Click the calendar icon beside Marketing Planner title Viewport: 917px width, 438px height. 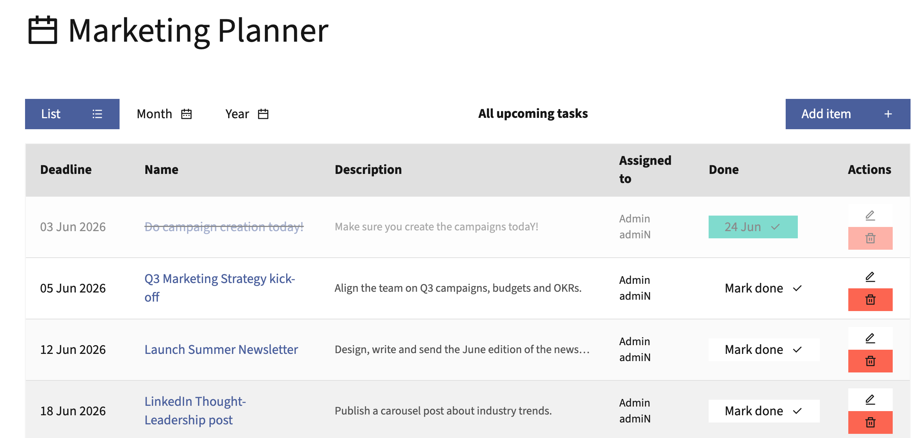tap(43, 30)
